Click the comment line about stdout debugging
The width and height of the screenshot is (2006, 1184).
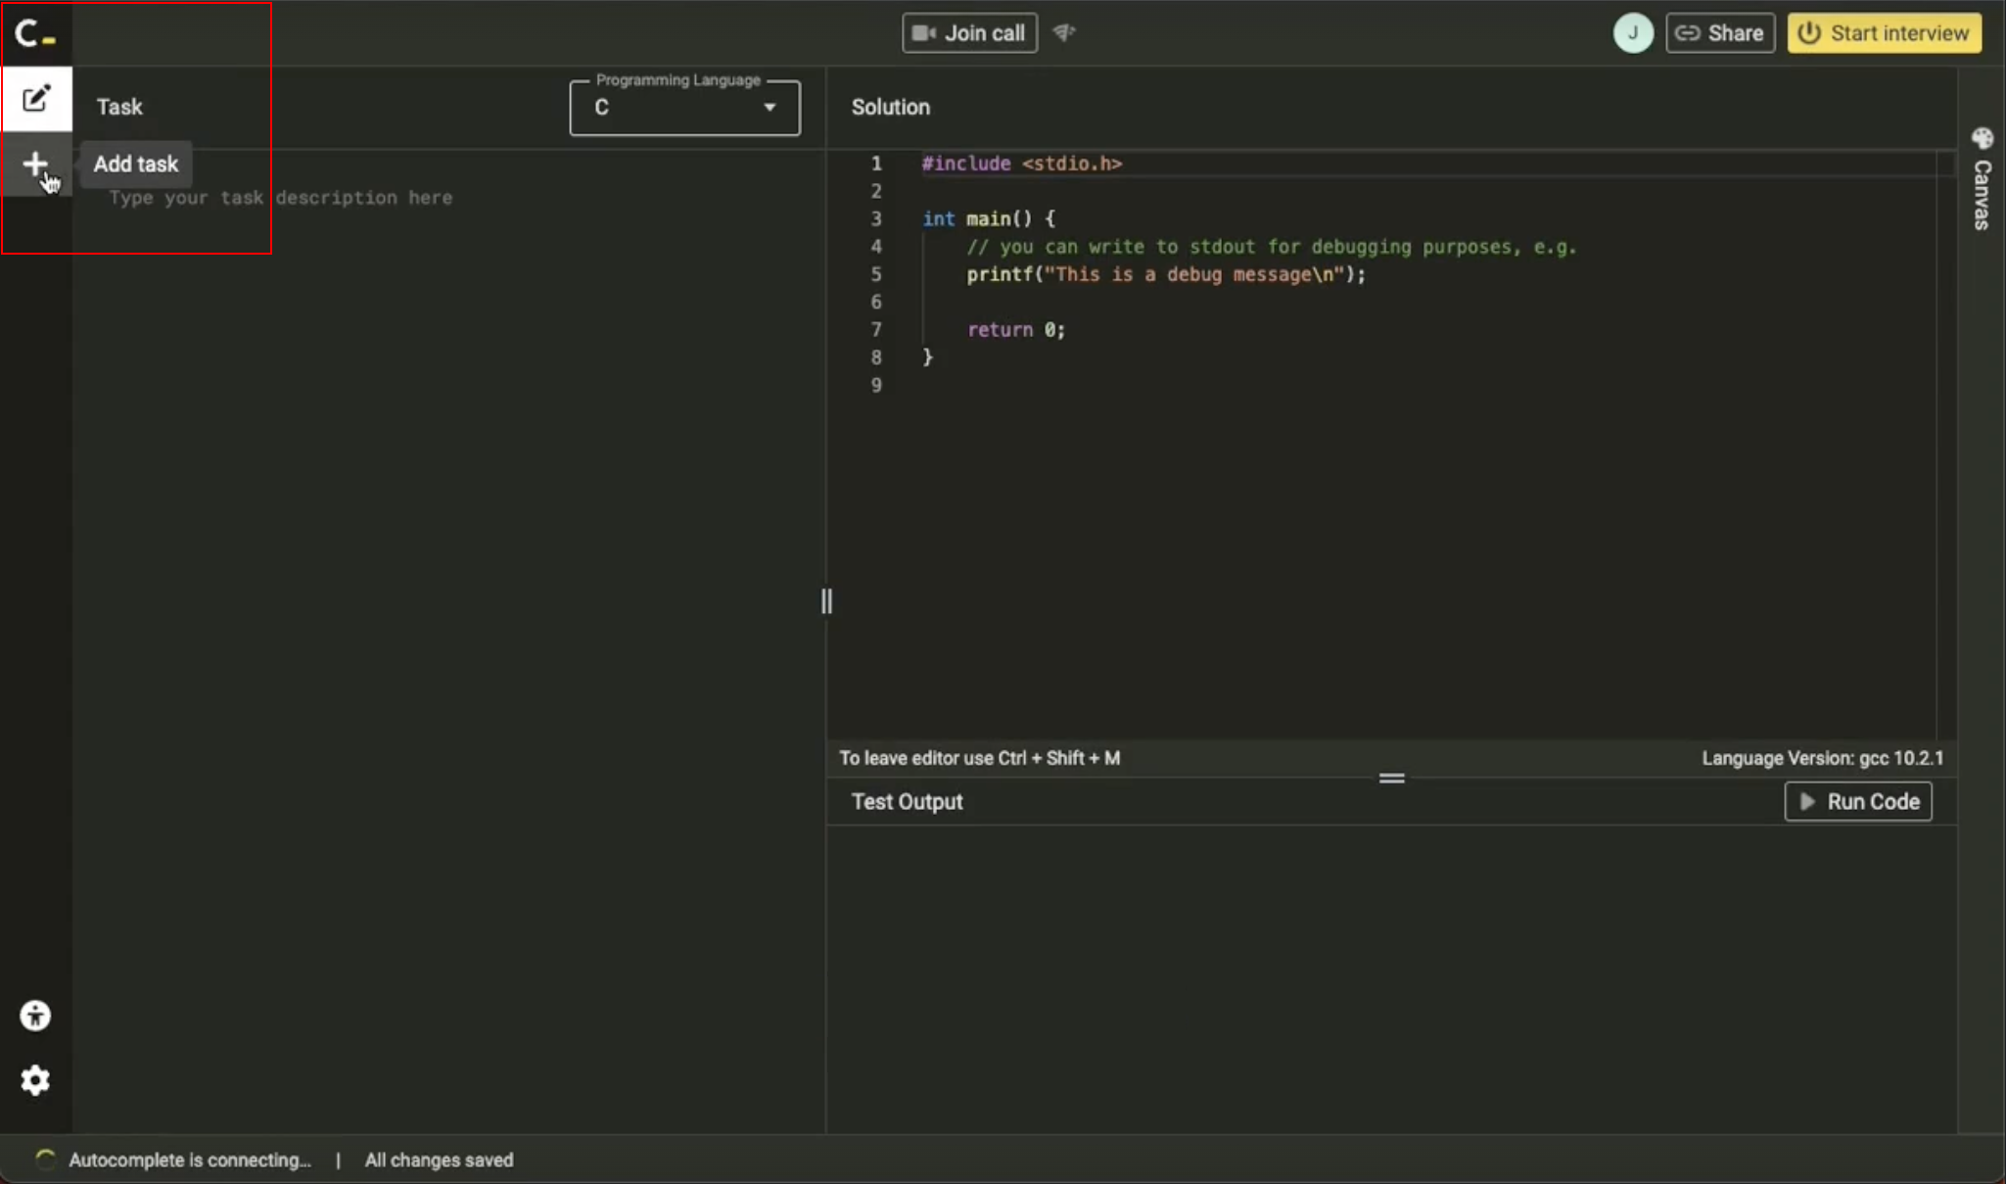(x=1272, y=247)
